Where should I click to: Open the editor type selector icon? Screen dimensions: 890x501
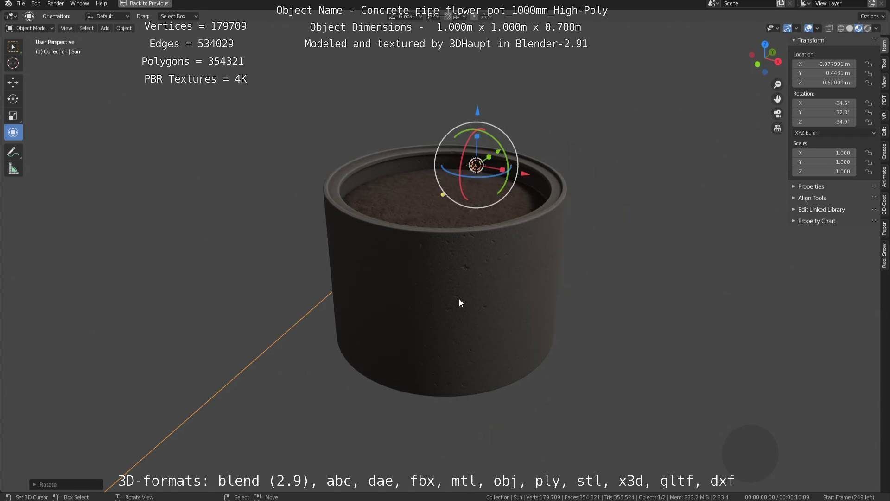tap(11, 16)
